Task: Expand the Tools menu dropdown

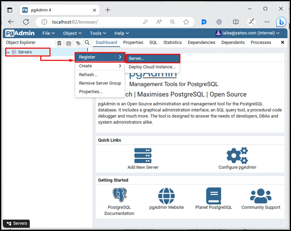Action: point(98,33)
